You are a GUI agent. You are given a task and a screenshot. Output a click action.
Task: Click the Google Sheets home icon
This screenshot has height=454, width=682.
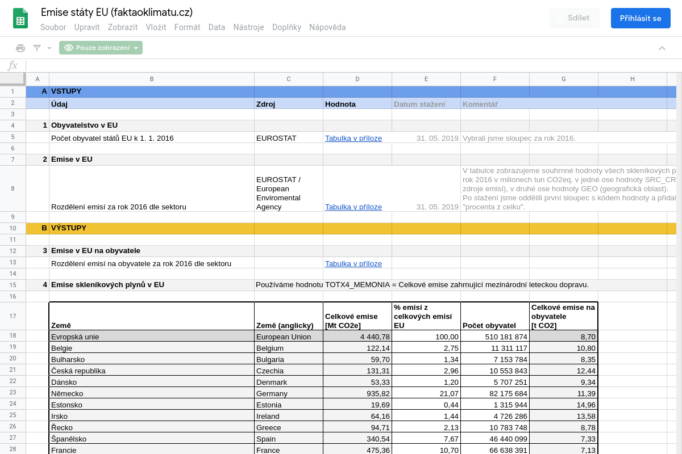click(20, 18)
